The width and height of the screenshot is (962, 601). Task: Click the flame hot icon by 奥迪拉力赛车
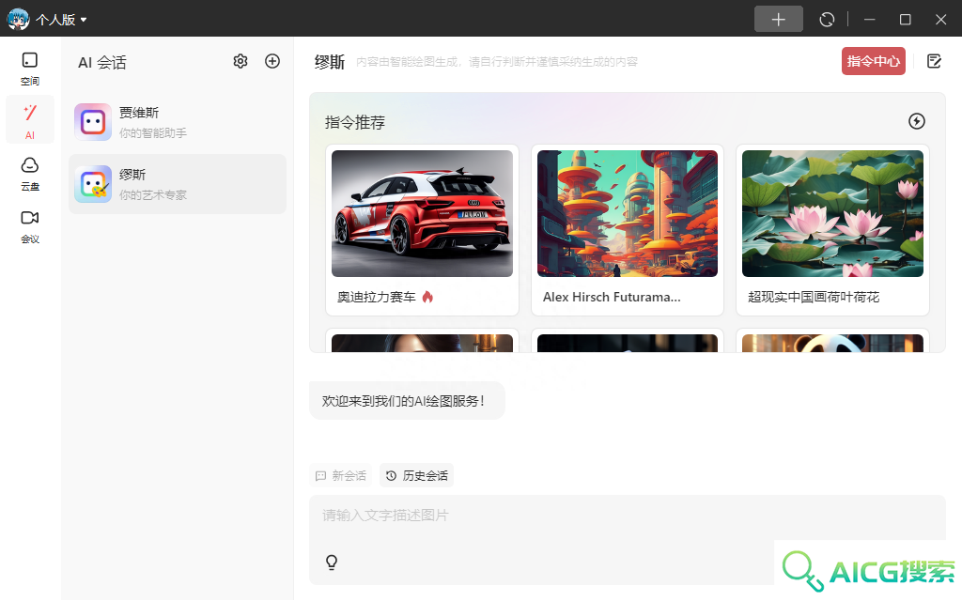click(x=427, y=298)
